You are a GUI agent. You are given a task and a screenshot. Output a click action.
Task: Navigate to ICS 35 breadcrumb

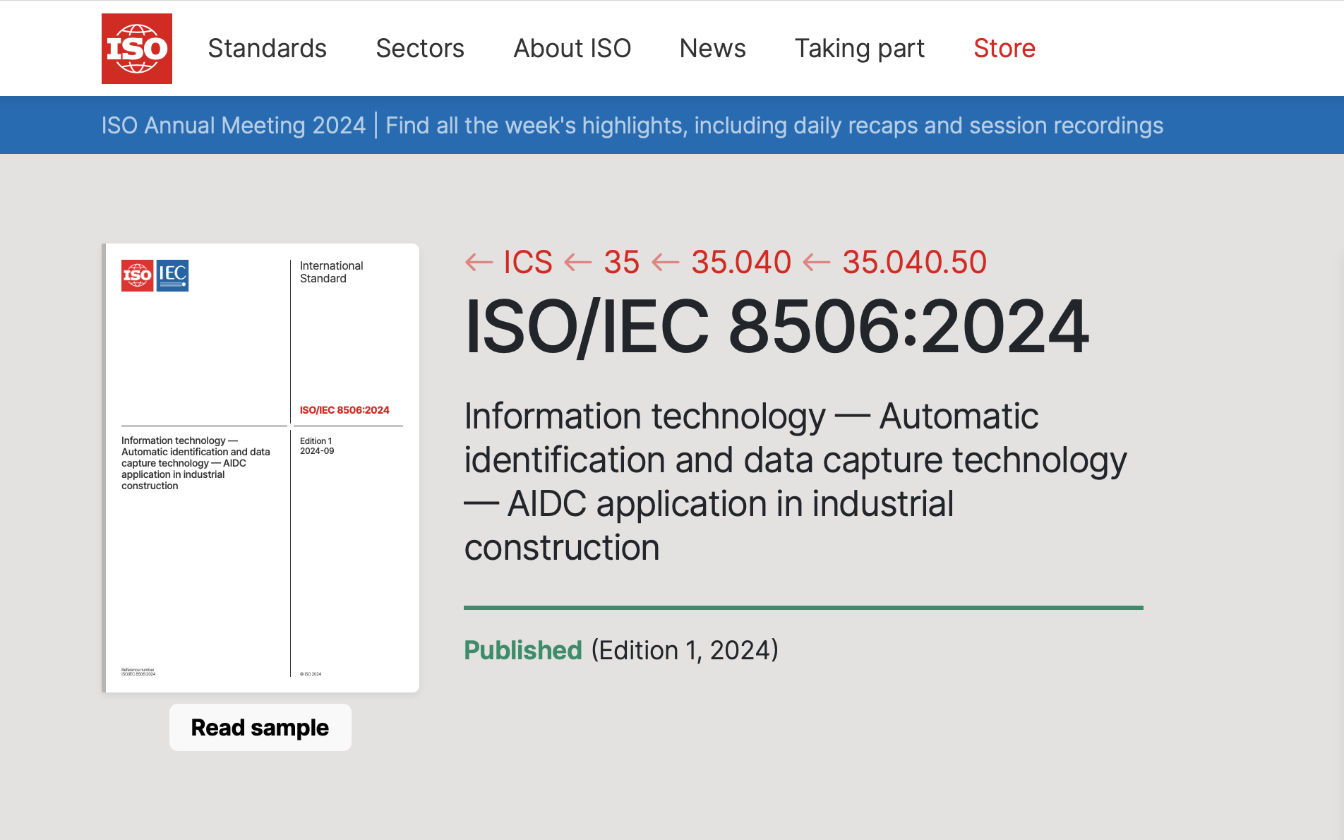[621, 263]
